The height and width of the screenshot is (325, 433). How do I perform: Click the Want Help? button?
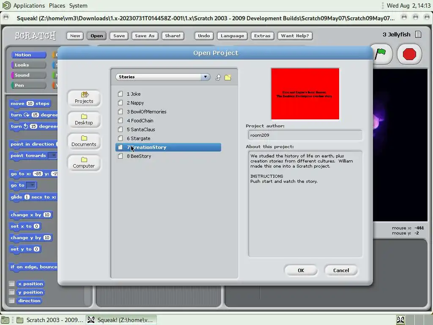pos(295,36)
